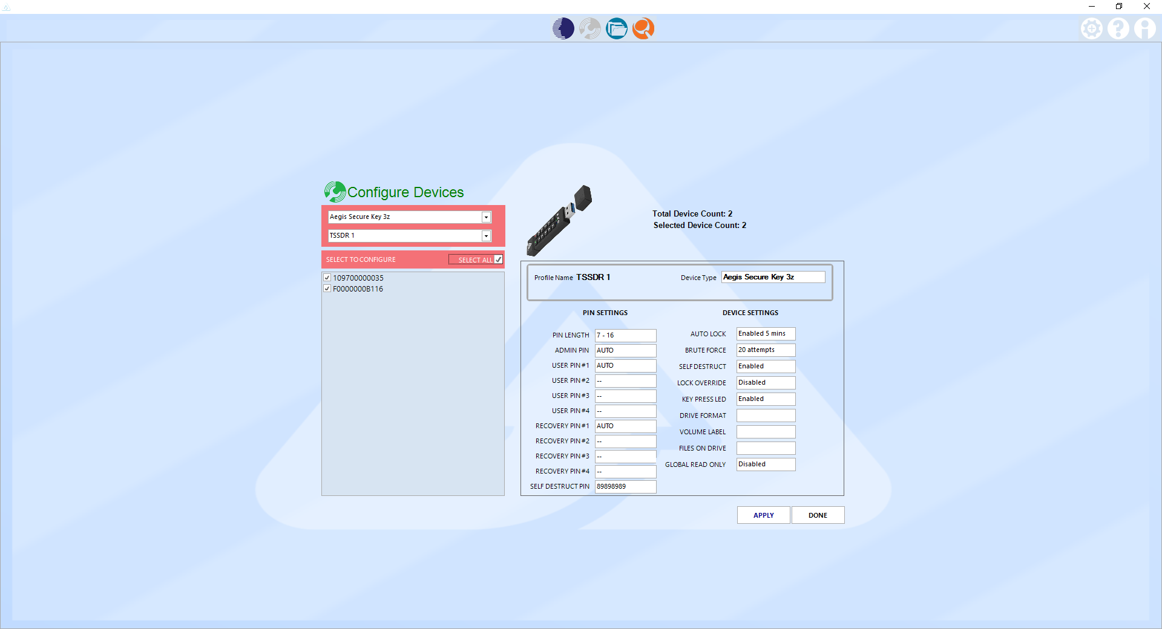Click the Aegis Secure Key device image
The width and height of the screenshot is (1162, 629).
pyautogui.click(x=559, y=221)
